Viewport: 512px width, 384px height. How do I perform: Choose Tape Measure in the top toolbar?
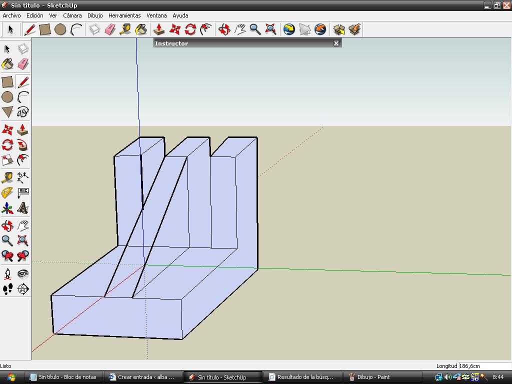[x=125, y=29]
